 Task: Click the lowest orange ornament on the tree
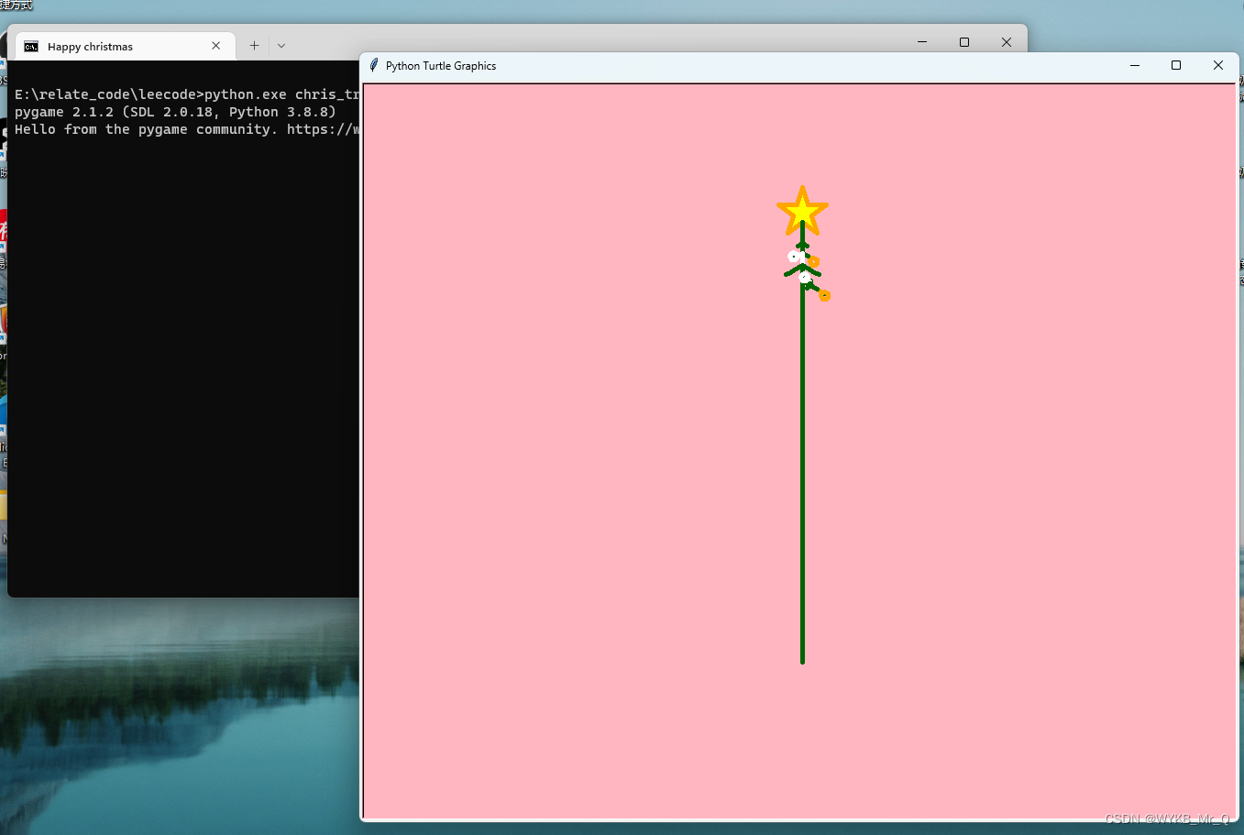pos(824,295)
